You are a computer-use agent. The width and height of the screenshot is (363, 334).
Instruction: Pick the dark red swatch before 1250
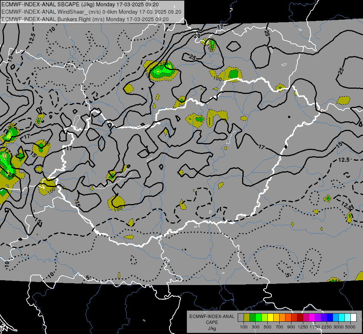(300, 317)
